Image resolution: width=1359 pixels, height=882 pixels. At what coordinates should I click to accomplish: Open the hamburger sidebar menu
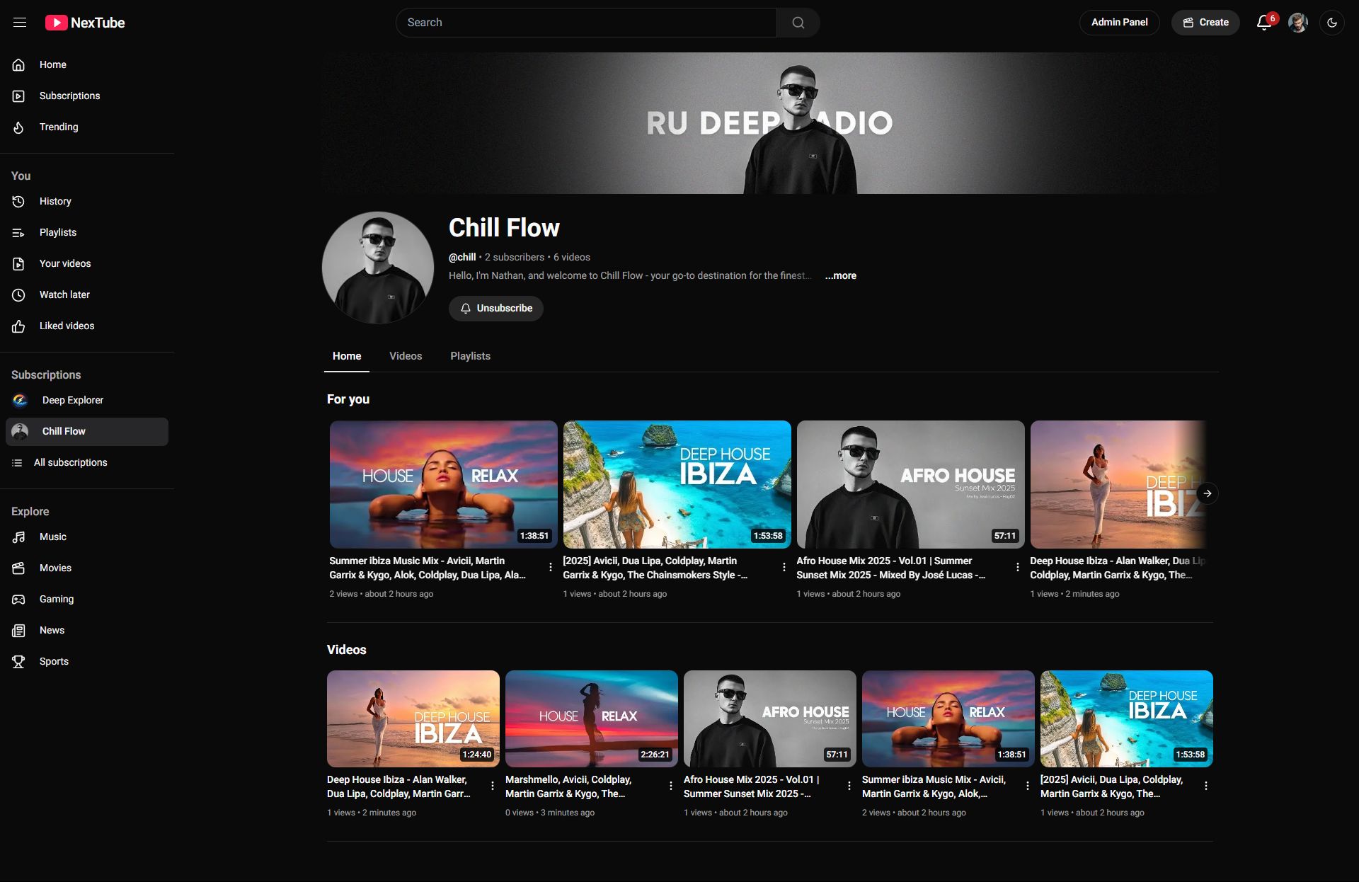20,23
